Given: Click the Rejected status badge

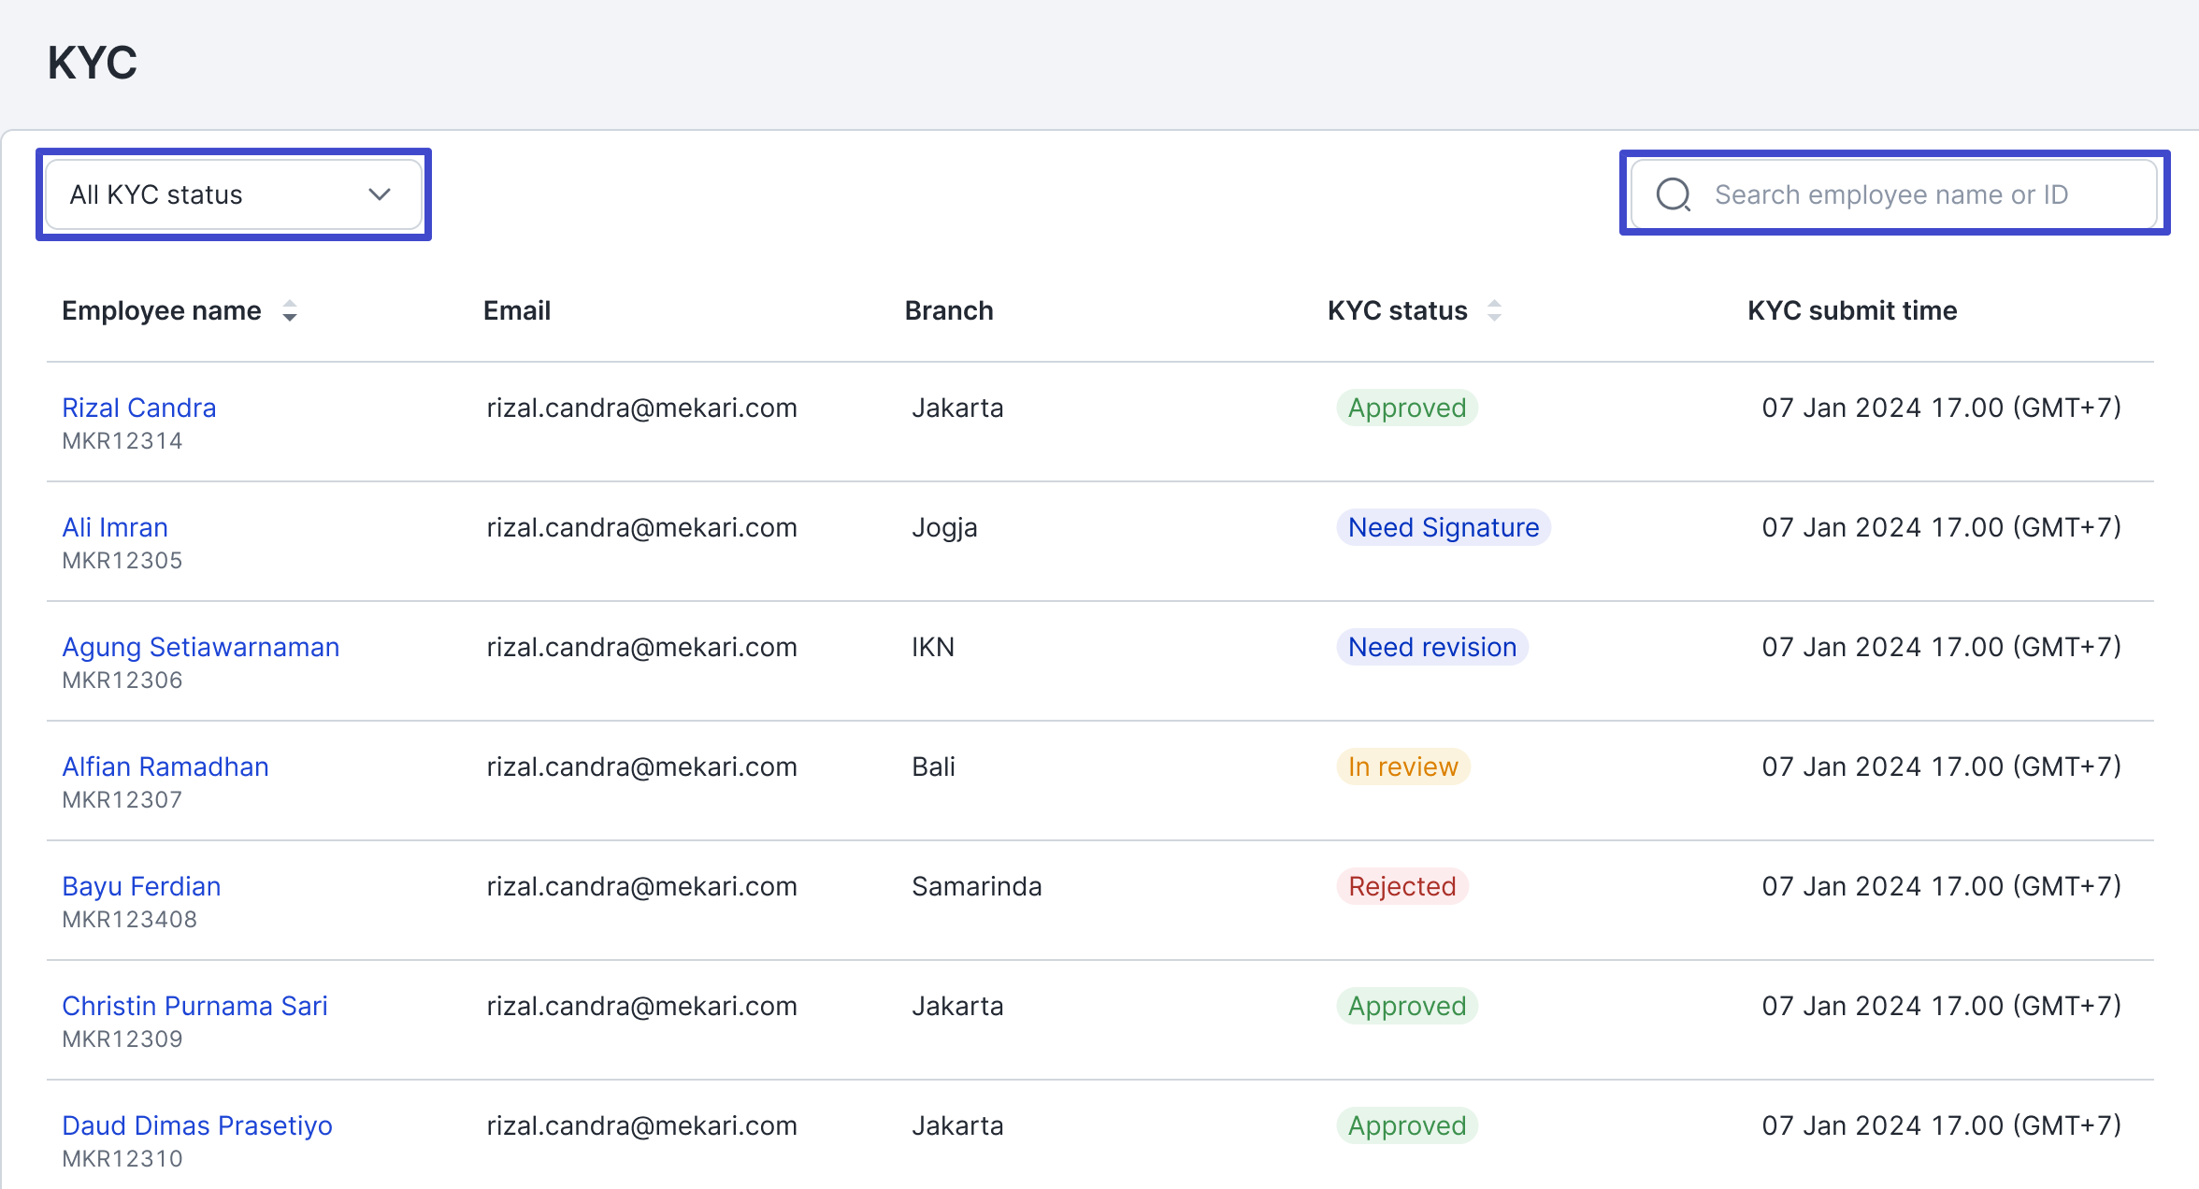Looking at the screenshot, I should (x=1401, y=886).
